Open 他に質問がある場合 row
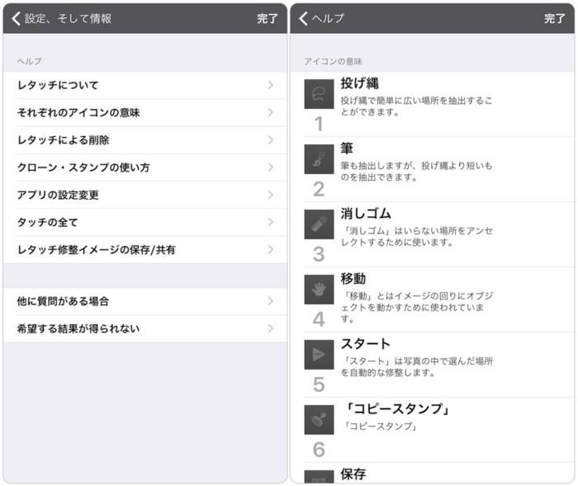This screenshot has height=486, width=578. (144, 301)
